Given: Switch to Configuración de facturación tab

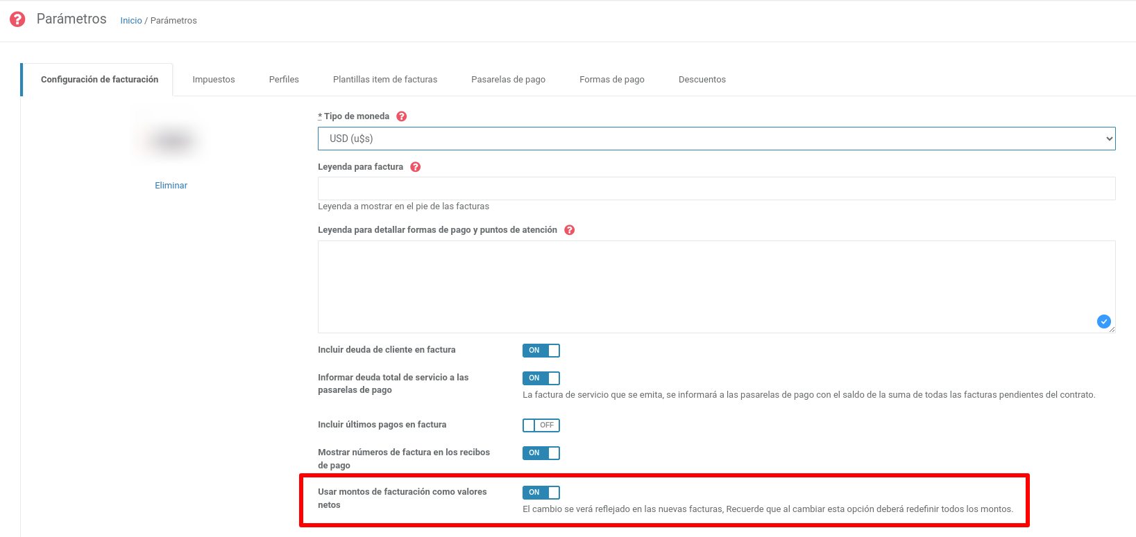Looking at the screenshot, I should 99,80.
